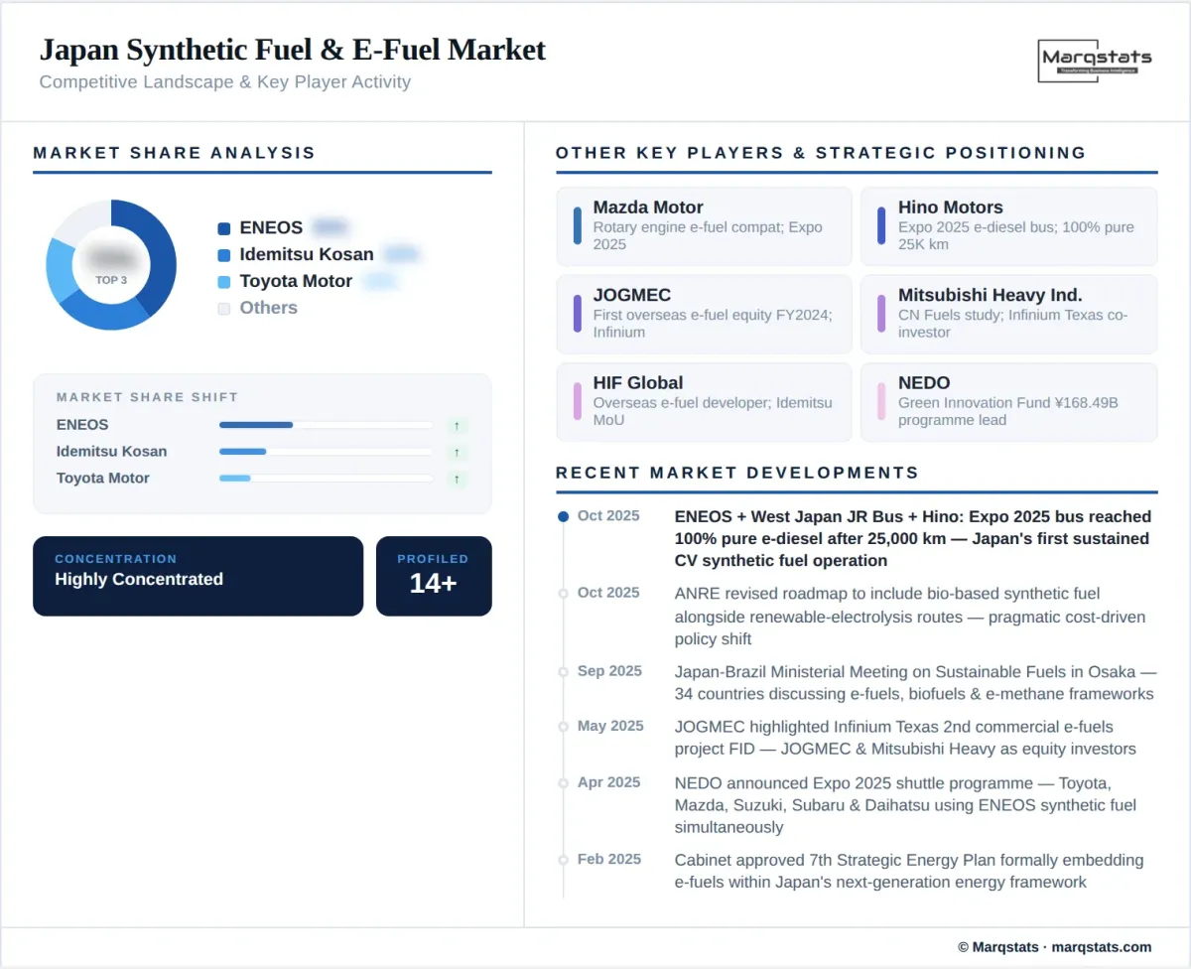Screen dimensions: 1191x969
Task: Click the Competitive Landscape & Key Player Activity subtitle
Action: (x=225, y=82)
